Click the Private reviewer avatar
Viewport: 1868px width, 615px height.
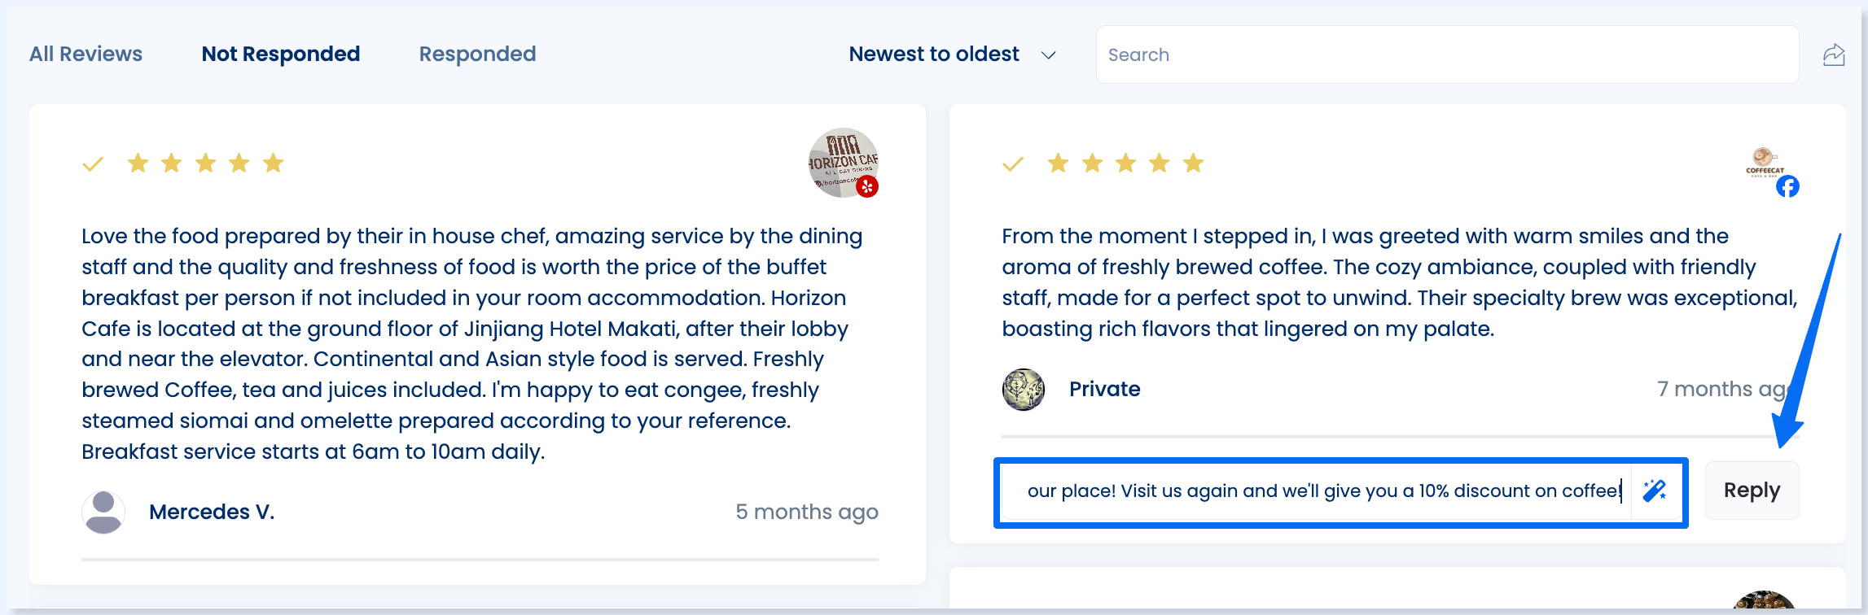coord(1024,389)
